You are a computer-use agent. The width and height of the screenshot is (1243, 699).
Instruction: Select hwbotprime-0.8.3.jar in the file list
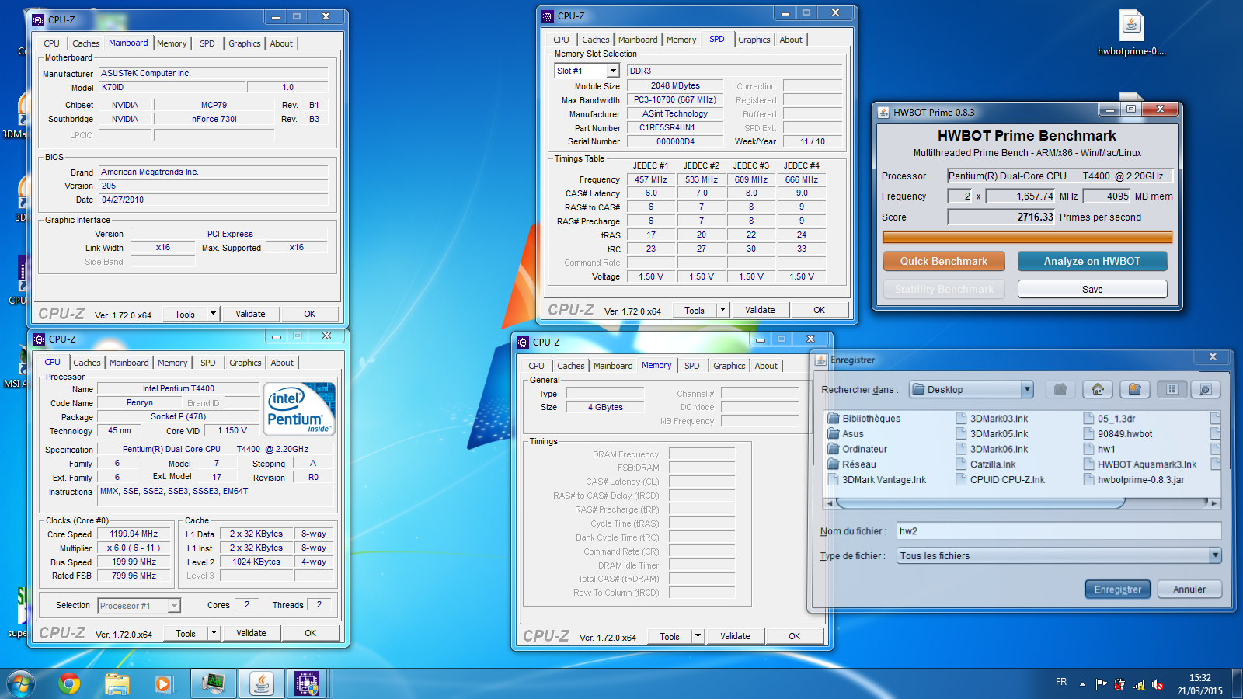click(1134, 480)
